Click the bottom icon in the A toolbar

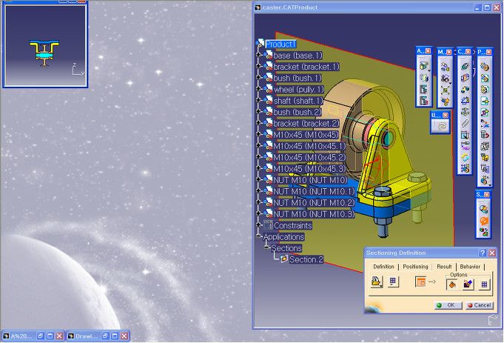tap(424, 101)
